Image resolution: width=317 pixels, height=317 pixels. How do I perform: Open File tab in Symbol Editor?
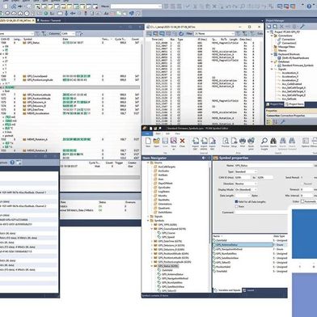(147, 133)
